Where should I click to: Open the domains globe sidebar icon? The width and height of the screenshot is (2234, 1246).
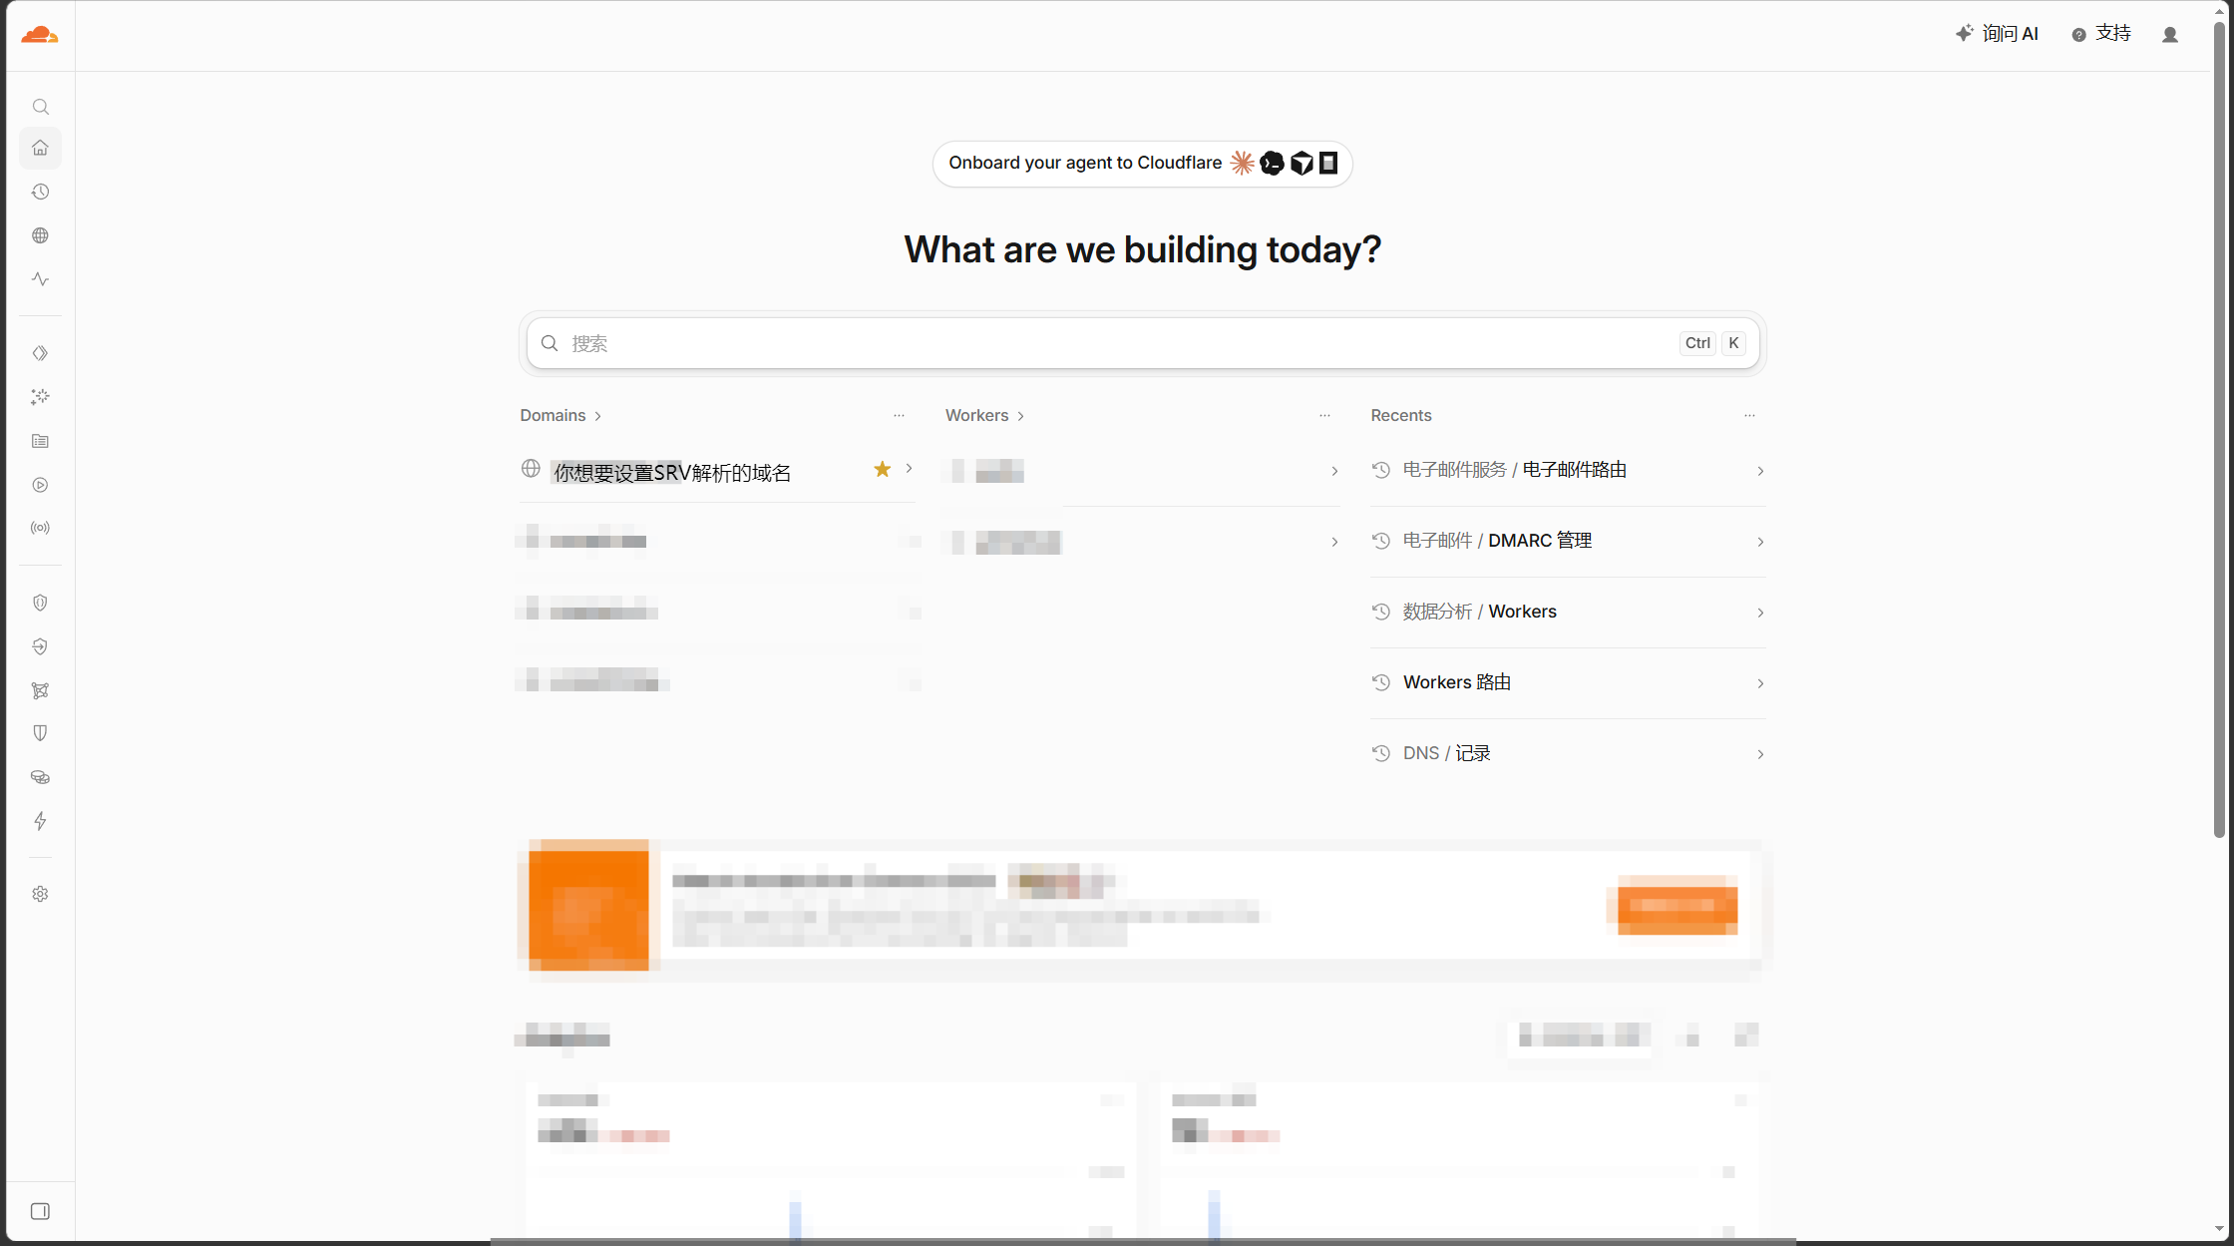coord(40,235)
